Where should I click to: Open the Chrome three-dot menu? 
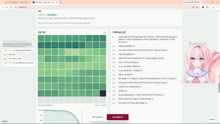217,7
